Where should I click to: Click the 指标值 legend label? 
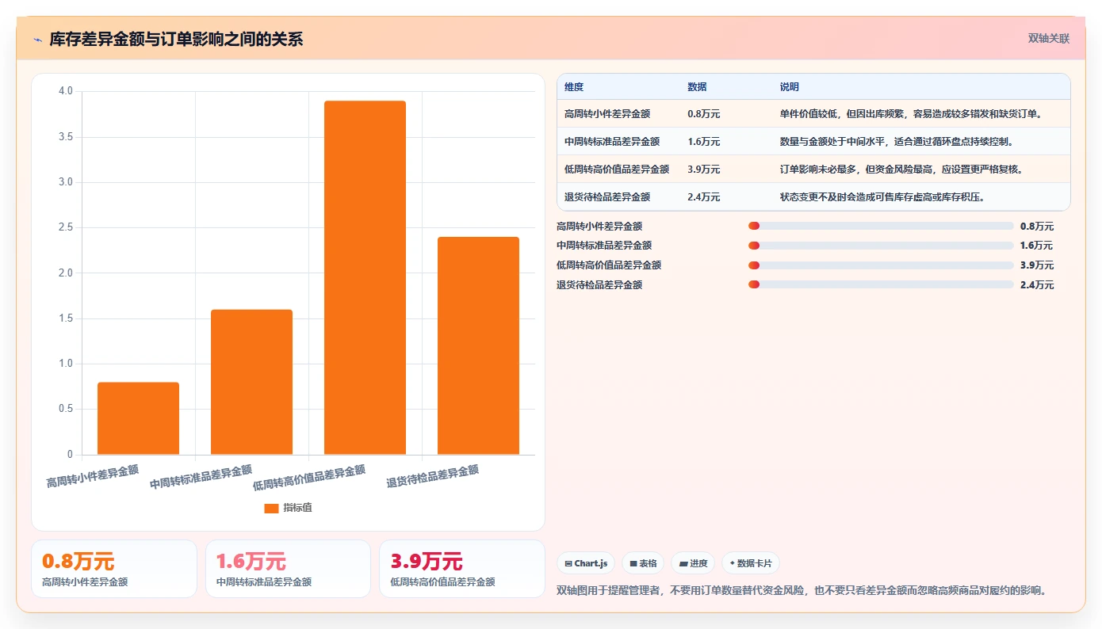tap(298, 508)
